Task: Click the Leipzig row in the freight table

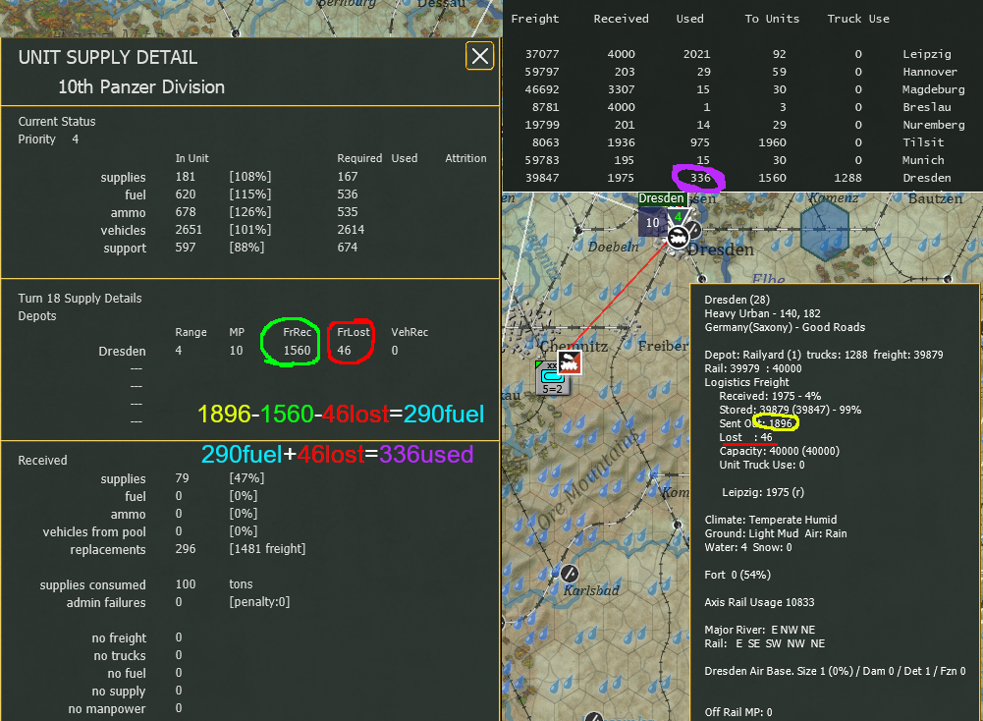Action: pyautogui.click(x=738, y=54)
